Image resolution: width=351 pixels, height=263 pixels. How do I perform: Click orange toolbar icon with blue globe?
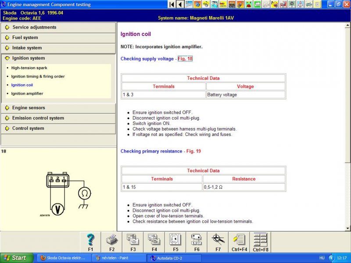[197, 4]
